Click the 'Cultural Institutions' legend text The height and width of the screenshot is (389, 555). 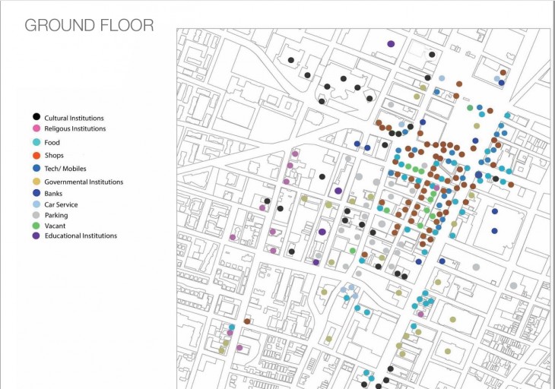(x=74, y=118)
